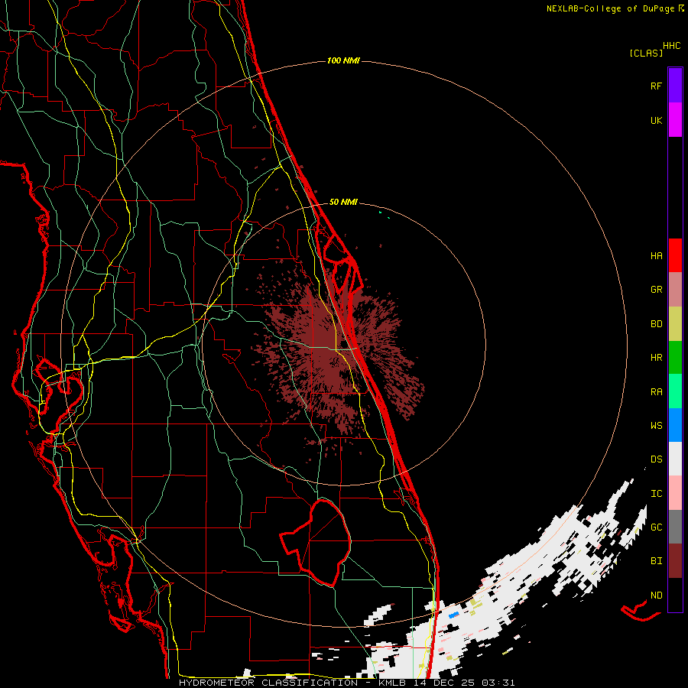688x688 pixels.
Task: Click the IC pink legend swatch
Action: (675, 493)
